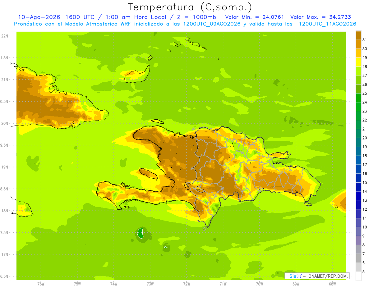The image size is (373, 288).
Task: Pick the white swatch below label 5
Action: [x=358, y=276]
